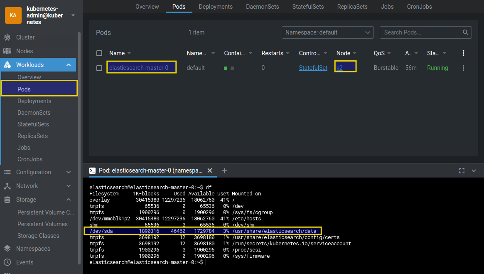Sort by the Restarts column header

point(272,53)
